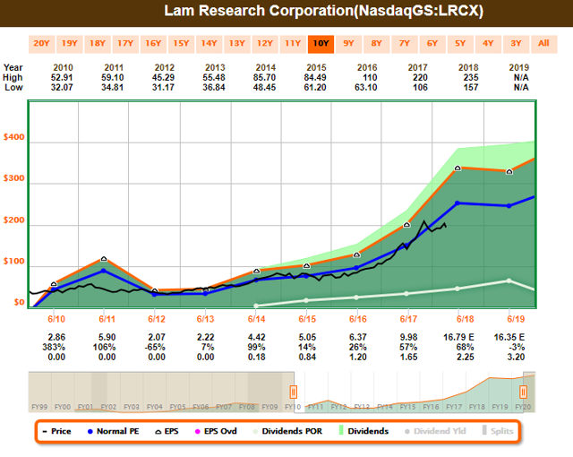Click the 383% growth value under 6/10

point(54,347)
